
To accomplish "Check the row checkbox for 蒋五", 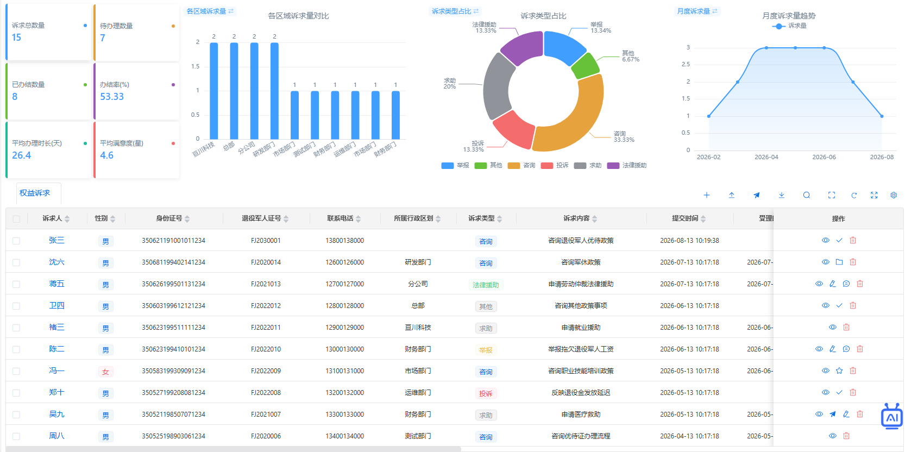I will click(x=16, y=284).
